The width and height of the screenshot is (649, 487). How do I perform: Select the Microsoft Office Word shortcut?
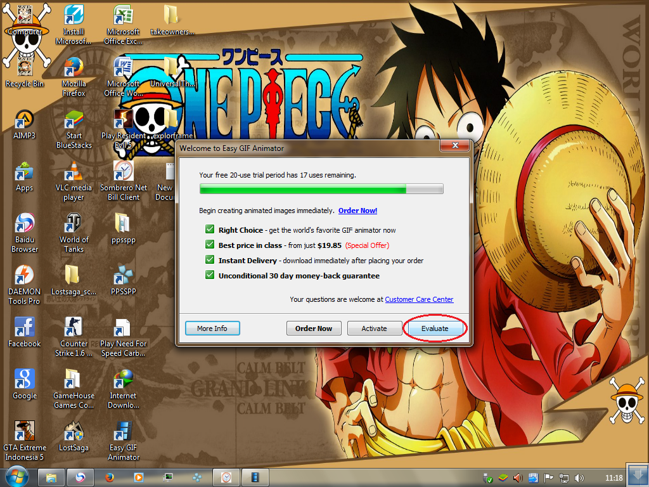coord(123,77)
